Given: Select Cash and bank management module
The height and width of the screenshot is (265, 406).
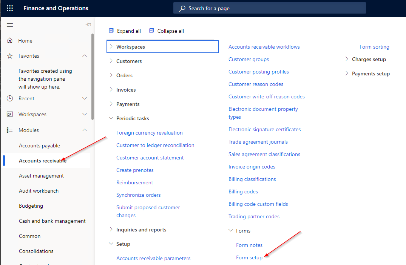Looking at the screenshot, I should coord(52,221).
